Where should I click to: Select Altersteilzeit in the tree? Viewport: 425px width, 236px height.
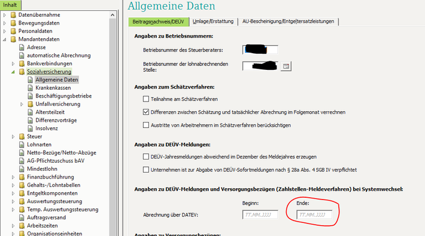(50, 112)
